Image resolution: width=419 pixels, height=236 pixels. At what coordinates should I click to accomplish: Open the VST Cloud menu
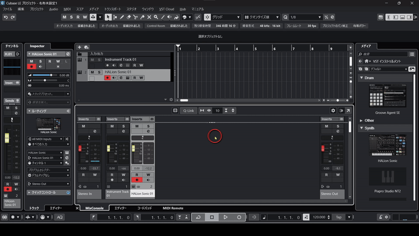pos(167,9)
